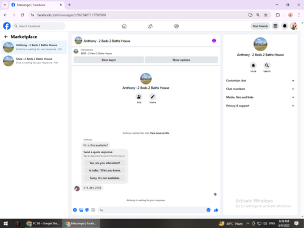The width and height of the screenshot is (304, 228).
Task: Click Chrome zoom magnifier icon
Action: click(x=258, y=15)
